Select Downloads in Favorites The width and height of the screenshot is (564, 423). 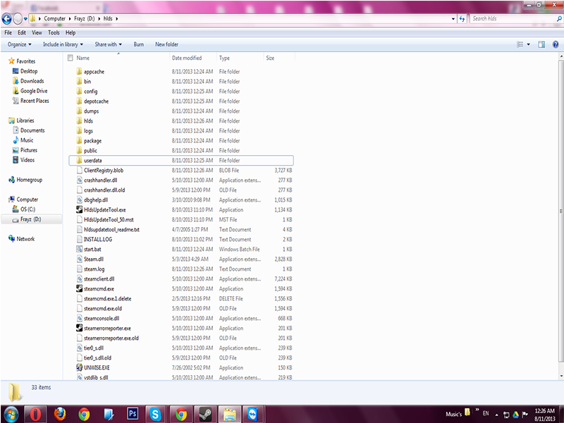[x=32, y=81]
